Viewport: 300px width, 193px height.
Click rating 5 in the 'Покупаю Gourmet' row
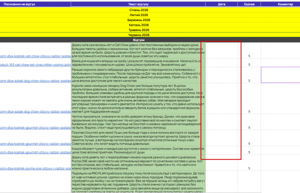click(x=249, y=144)
